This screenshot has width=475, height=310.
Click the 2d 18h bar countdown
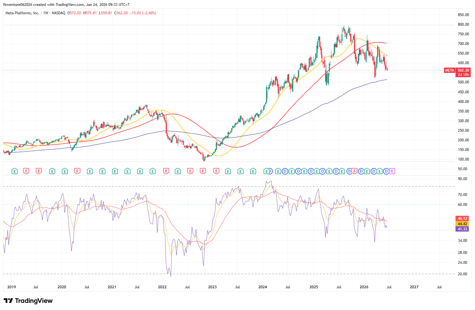click(x=463, y=75)
